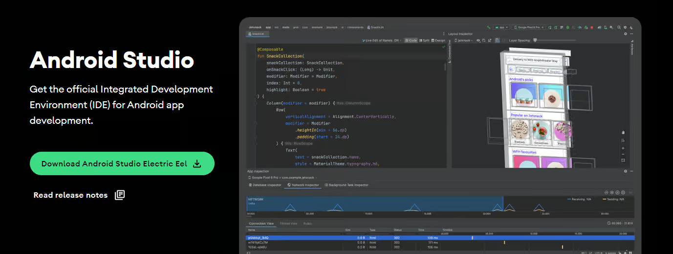
Task: Select the Connection View tab
Action: [261, 223]
